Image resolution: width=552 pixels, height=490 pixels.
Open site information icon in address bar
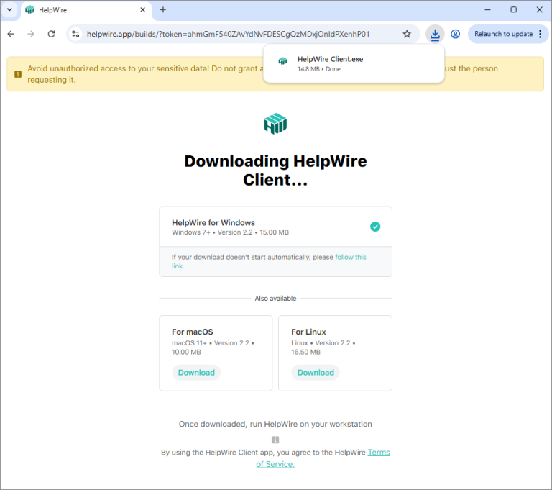tap(75, 34)
